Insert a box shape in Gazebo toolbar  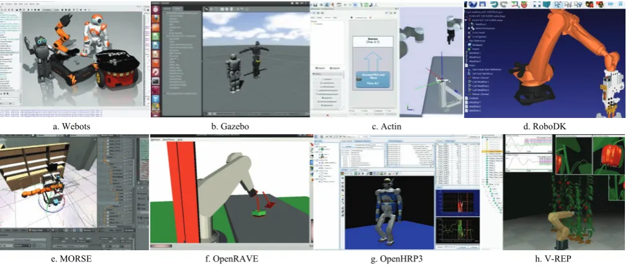[222, 9]
